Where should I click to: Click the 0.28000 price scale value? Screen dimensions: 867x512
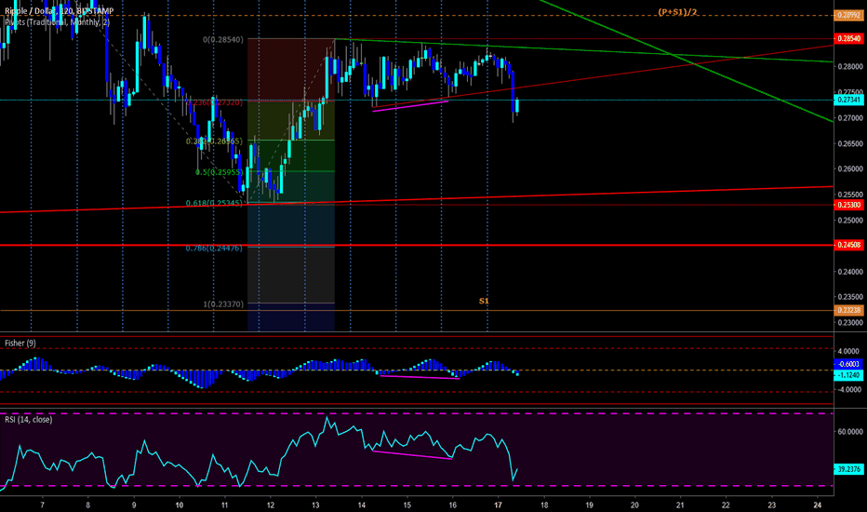(850, 66)
